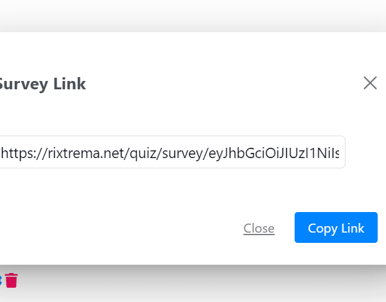
Task: Close the modal with the top-right cross
Action: point(370,83)
